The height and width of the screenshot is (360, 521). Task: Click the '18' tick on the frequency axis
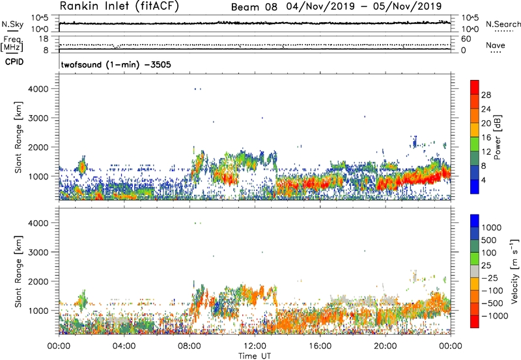pos(44,39)
